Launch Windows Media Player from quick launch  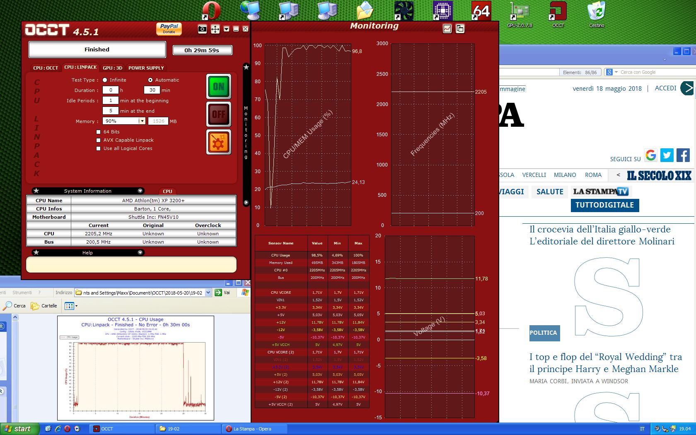click(x=77, y=429)
